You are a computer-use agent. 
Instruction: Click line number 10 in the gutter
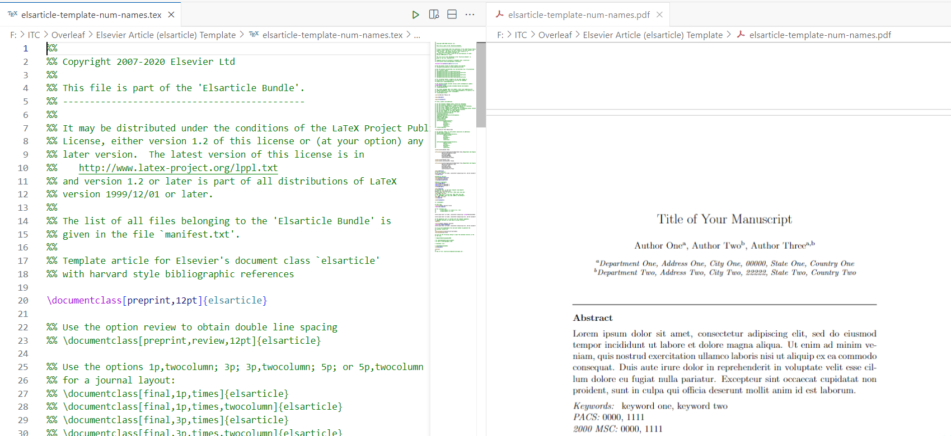pyautogui.click(x=23, y=168)
